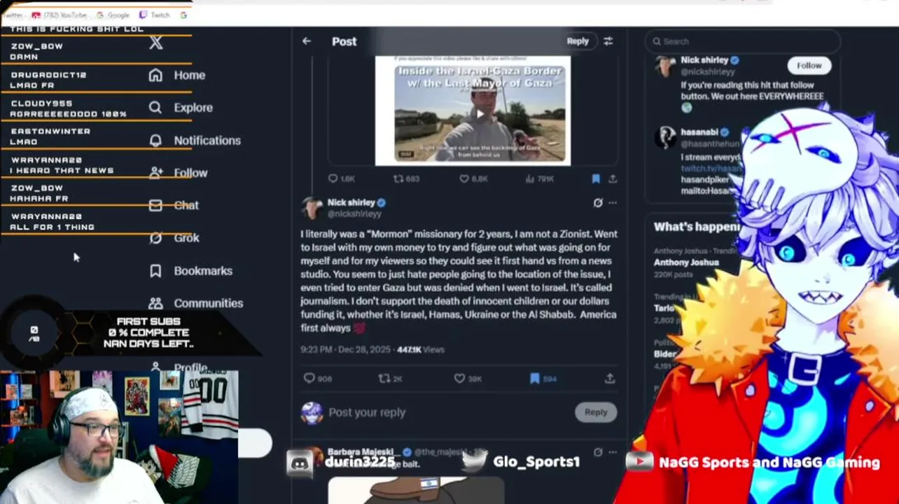Click the Reply button next to reply field
The width and height of the screenshot is (899, 504).
pos(596,412)
